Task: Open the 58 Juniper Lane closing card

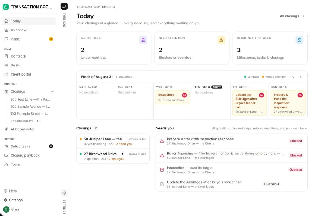Action: tap(113, 141)
